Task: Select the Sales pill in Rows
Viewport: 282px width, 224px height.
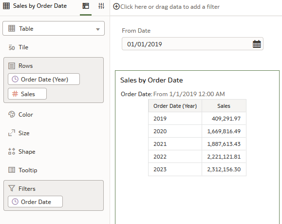Action: coord(27,94)
